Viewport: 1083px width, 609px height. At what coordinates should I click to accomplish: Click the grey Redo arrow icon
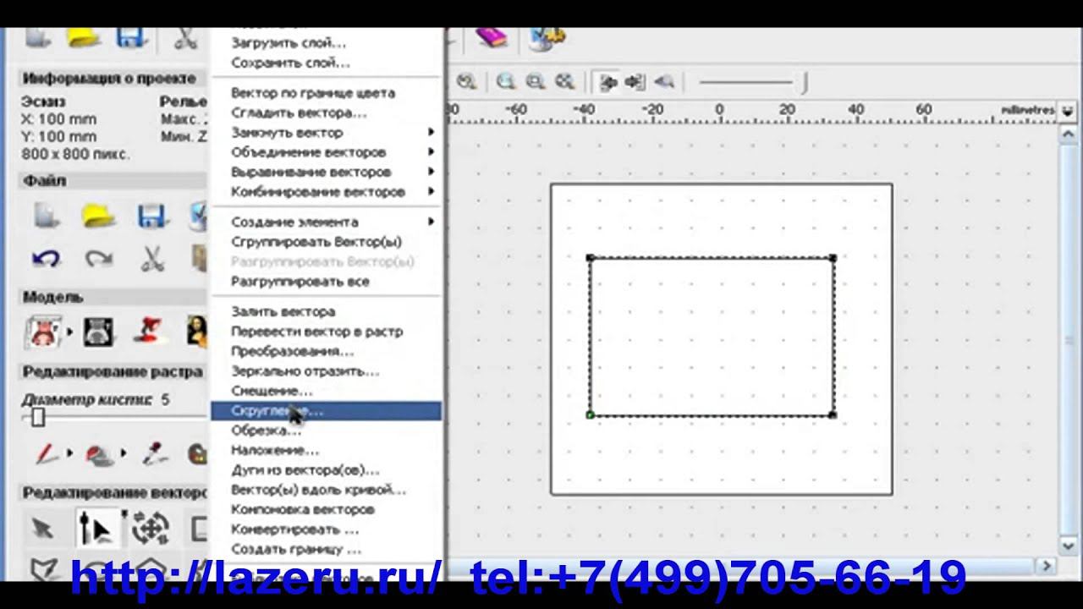[x=99, y=258]
